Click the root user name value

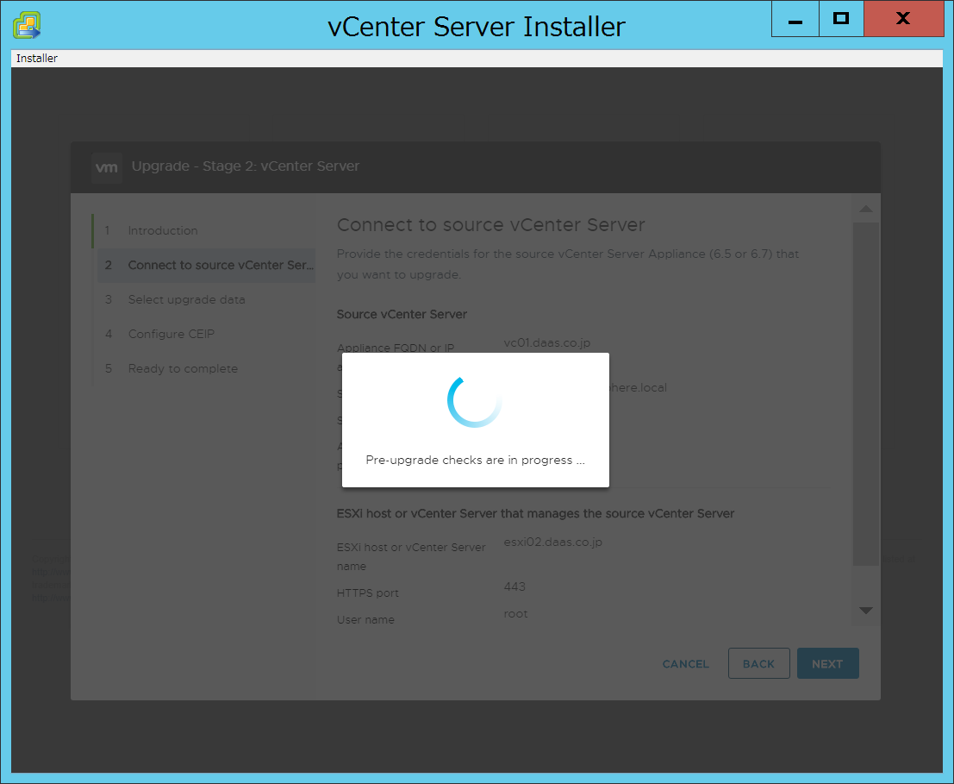(x=515, y=613)
